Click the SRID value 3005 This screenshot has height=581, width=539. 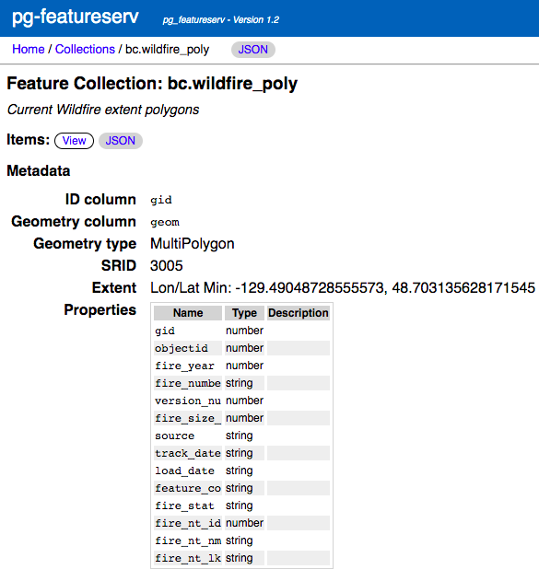point(167,266)
